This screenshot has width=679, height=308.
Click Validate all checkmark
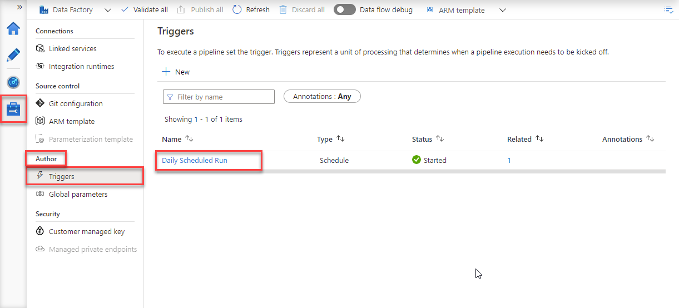coord(125,10)
